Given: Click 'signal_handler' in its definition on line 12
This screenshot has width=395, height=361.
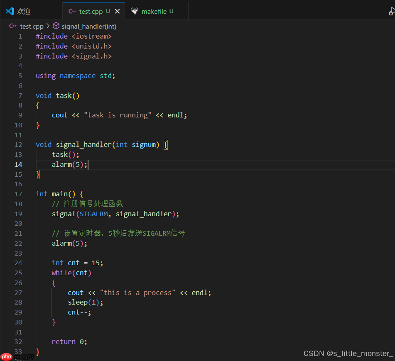Looking at the screenshot, I should coord(84,145).
